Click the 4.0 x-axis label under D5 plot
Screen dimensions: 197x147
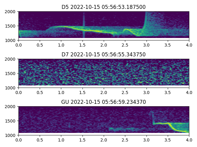189,45
